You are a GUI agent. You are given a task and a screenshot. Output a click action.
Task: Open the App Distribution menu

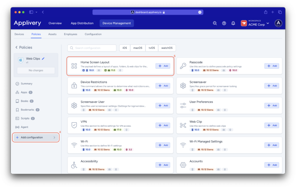82,23
